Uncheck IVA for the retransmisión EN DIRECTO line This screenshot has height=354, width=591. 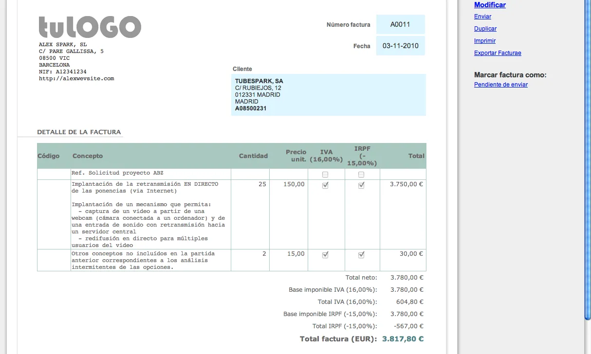point(325,185)
